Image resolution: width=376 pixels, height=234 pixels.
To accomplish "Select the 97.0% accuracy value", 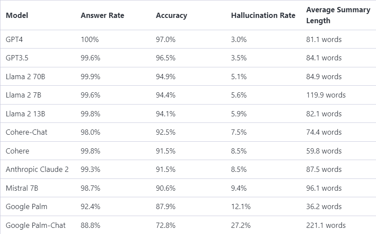I will pos(166,39).
